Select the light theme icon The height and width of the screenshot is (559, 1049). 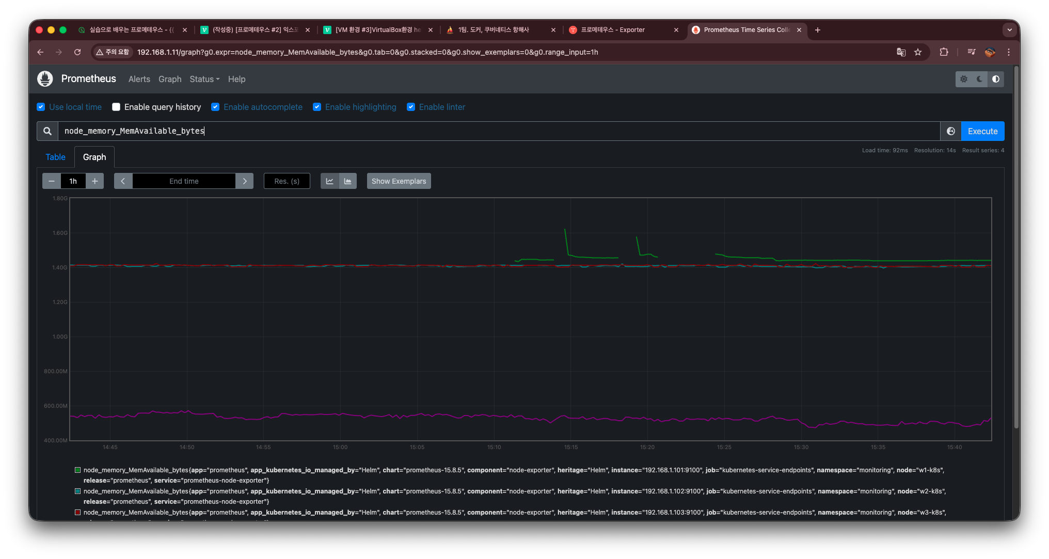pos(963,79)
